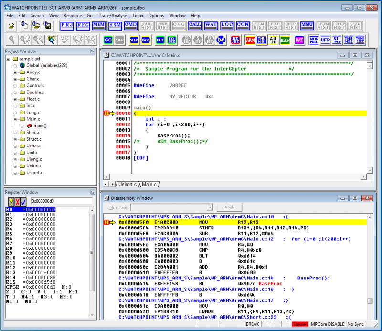This screenshot has width=382, height=331.
Task: Click the magenta BAT batch button
Action: pos(299,40)
